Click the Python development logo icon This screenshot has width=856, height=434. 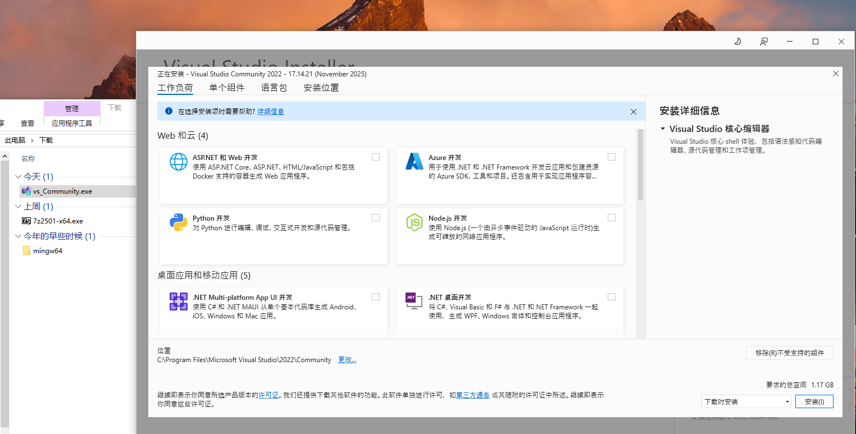point(179,222)
